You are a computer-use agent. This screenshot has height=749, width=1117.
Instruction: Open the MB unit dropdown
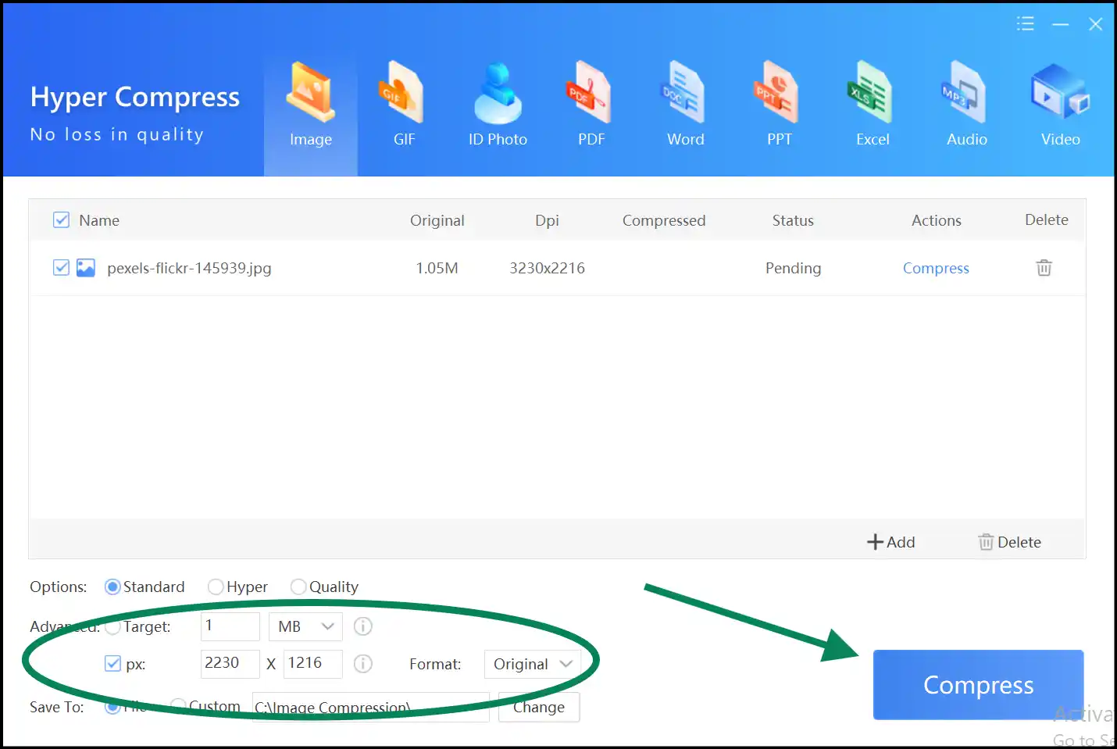click(306, 626)
